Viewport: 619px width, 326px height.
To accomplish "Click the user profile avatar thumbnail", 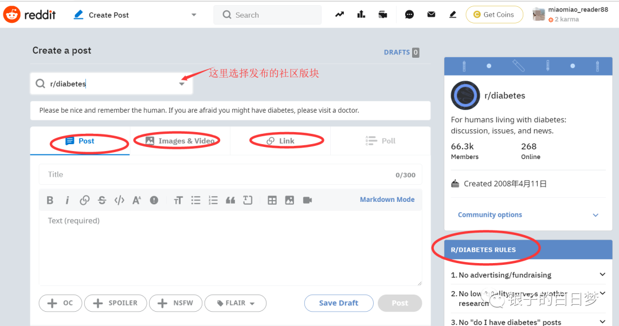I will tap(539, 14).
